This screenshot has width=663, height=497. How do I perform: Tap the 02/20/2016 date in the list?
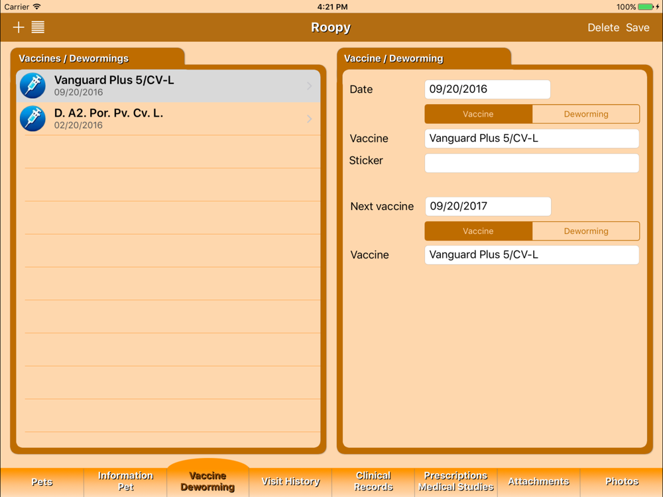[78, 125]
